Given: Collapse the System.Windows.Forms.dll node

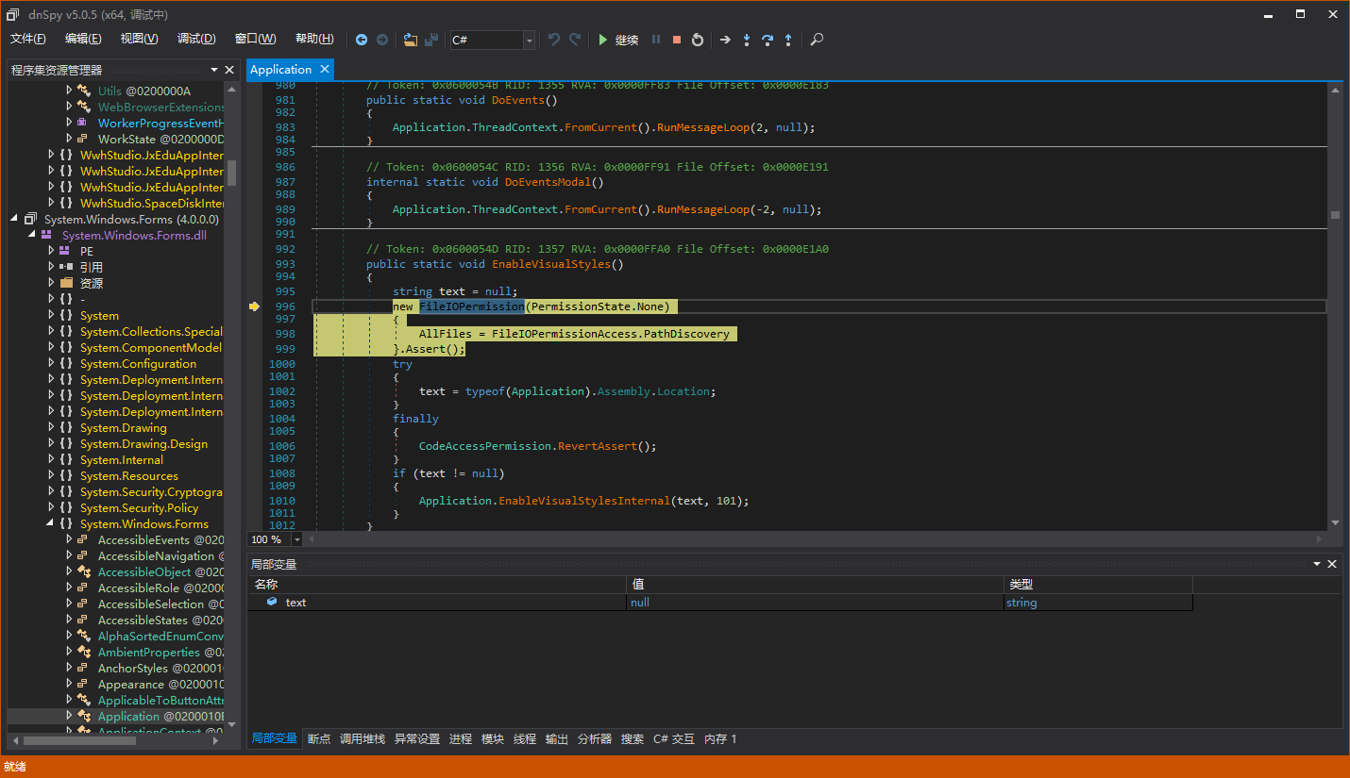Looking at the screenshot, I should (31, 234).
